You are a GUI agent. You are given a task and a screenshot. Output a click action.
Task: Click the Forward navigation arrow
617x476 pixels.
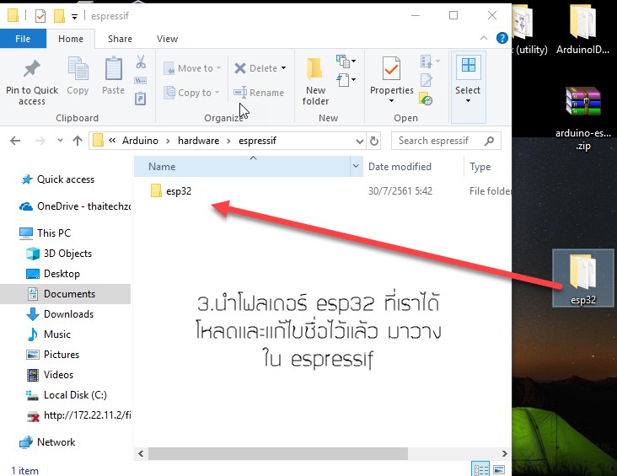40,141
